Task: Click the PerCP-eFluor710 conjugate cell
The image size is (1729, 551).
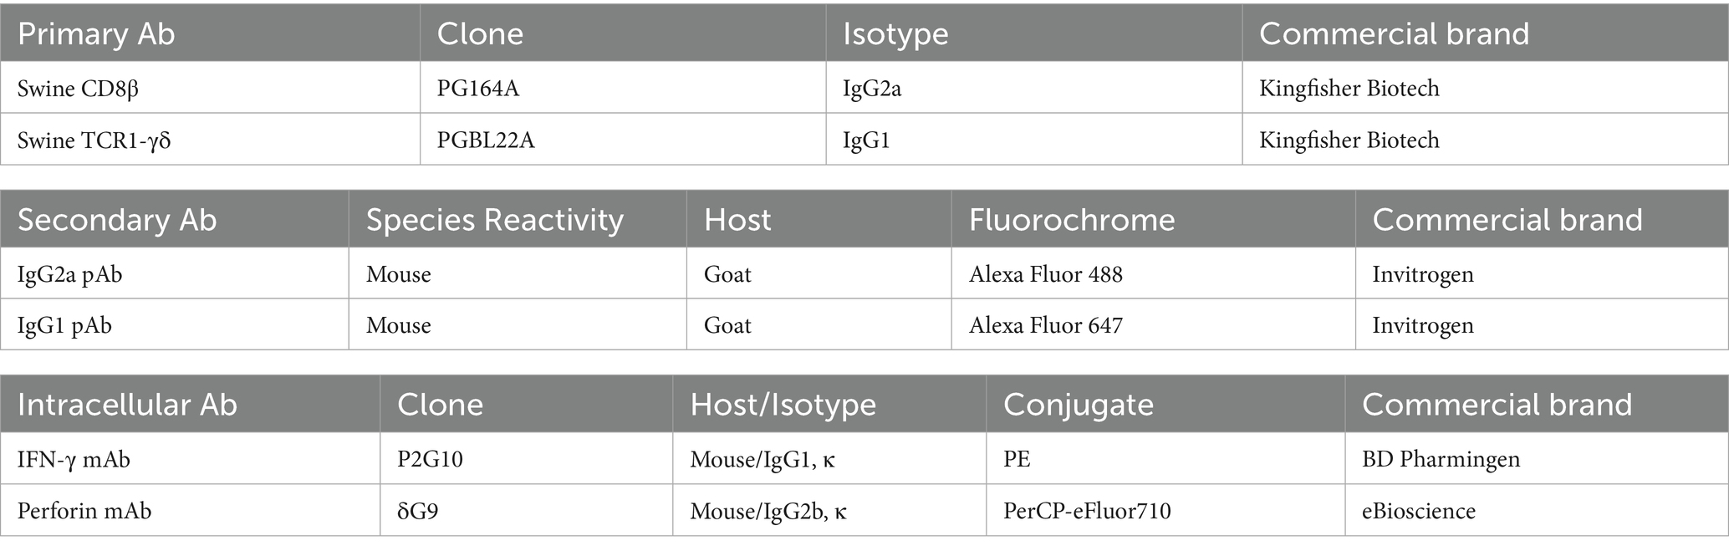Action: [1087, 510]
